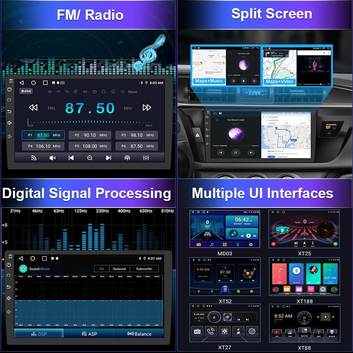Open the XT88 interface thumbnail
The height and width of the screenshot is (353, 353).
305,323
